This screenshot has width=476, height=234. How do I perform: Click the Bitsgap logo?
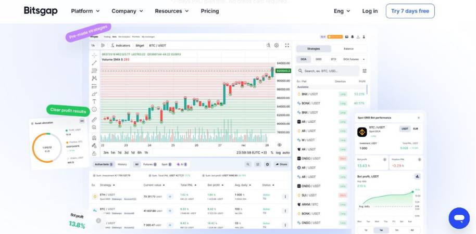(x=41, y=11)
